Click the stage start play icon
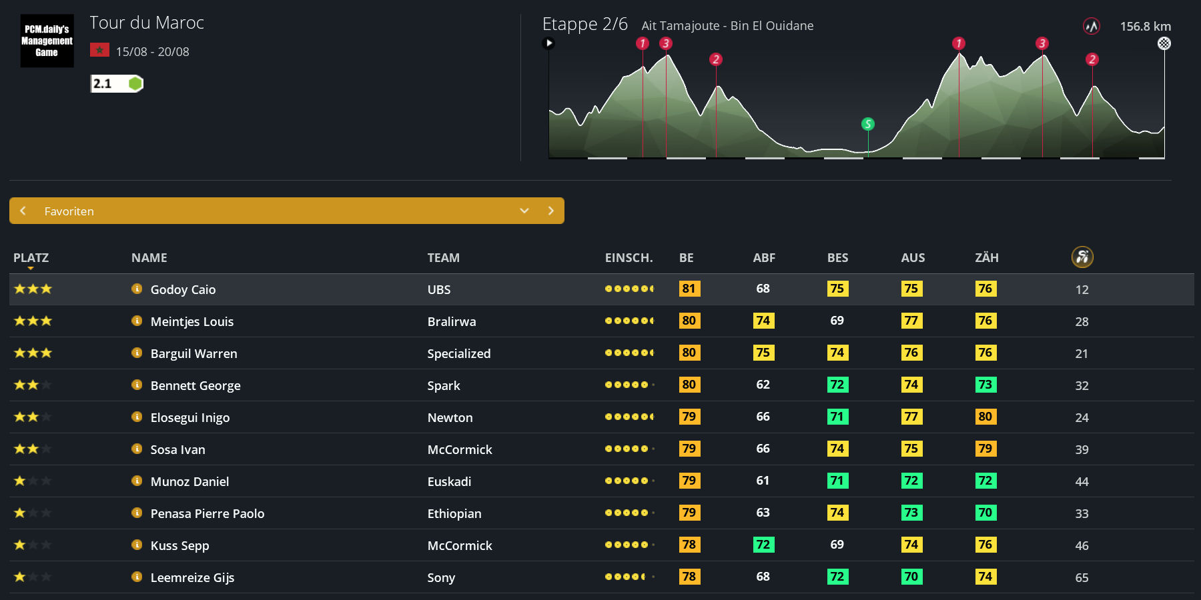 (x=548, y=43)
